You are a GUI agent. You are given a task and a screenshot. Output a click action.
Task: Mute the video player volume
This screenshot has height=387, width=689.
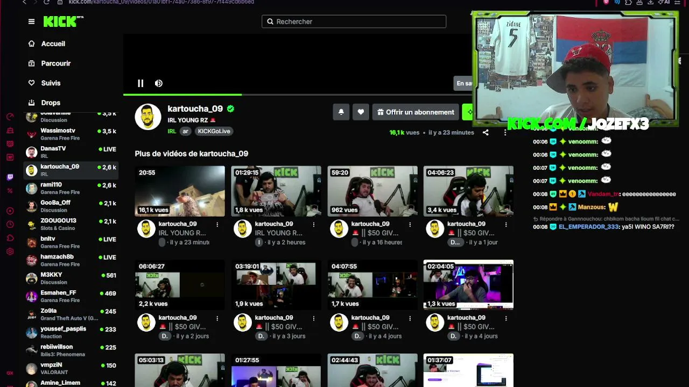click(159, 83)
